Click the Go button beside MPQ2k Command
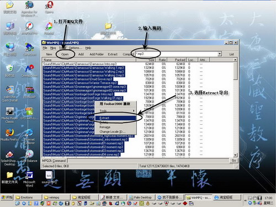276x207 pixels. point(233,161)
